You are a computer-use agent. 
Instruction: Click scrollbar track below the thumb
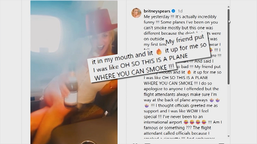pos(228,110)
